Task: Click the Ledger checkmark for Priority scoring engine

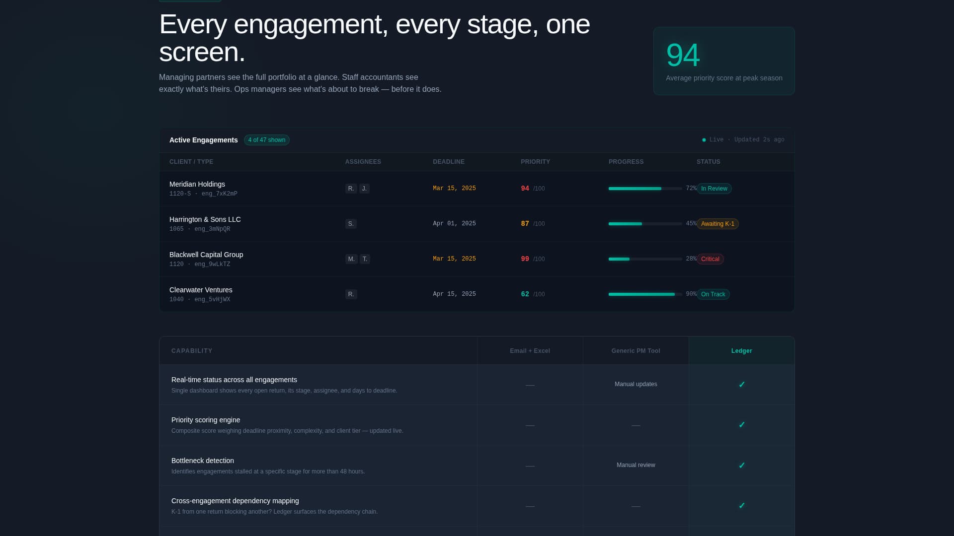Action: (x=742, y=425)
